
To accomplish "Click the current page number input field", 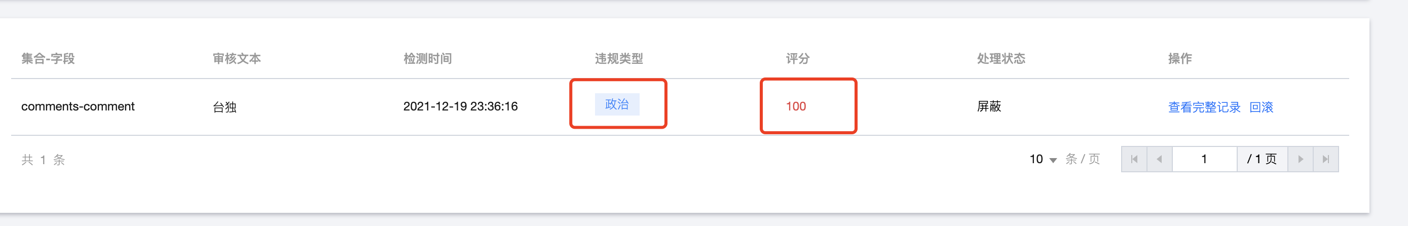I will tap(1205, 160).
